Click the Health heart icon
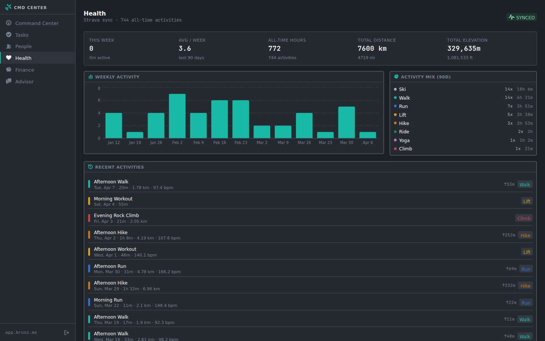The image size is (545, 341). click(9, 58)
